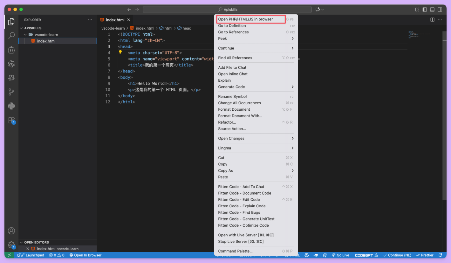The image size is (451, 263).
Task: Open the Source Control view
Action: coord(11,92)
